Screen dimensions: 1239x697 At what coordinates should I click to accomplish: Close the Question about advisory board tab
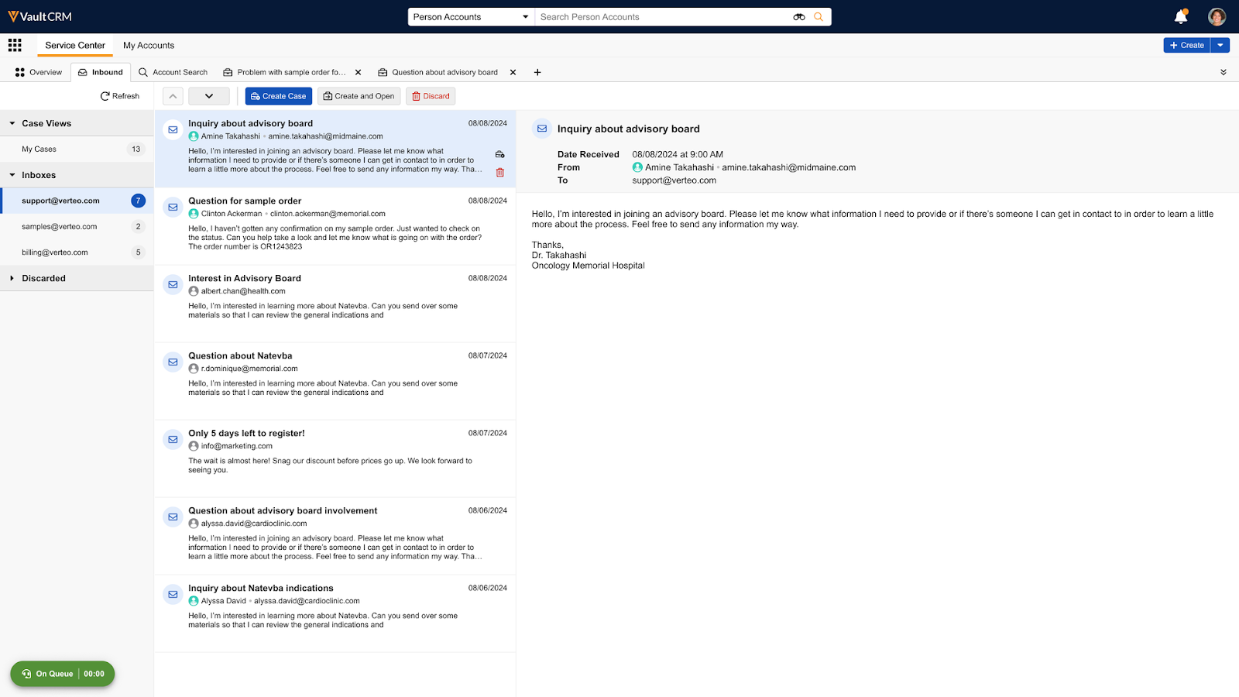[x=513, y=72]
